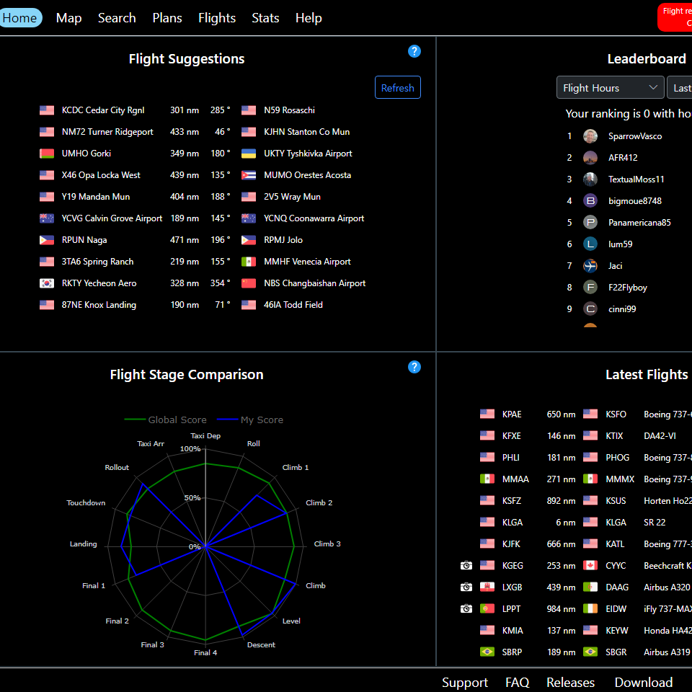This screenshot has height=692, width=692.
Task: Toggle My Score legend in radar chart
Action: tap(250, 420)
